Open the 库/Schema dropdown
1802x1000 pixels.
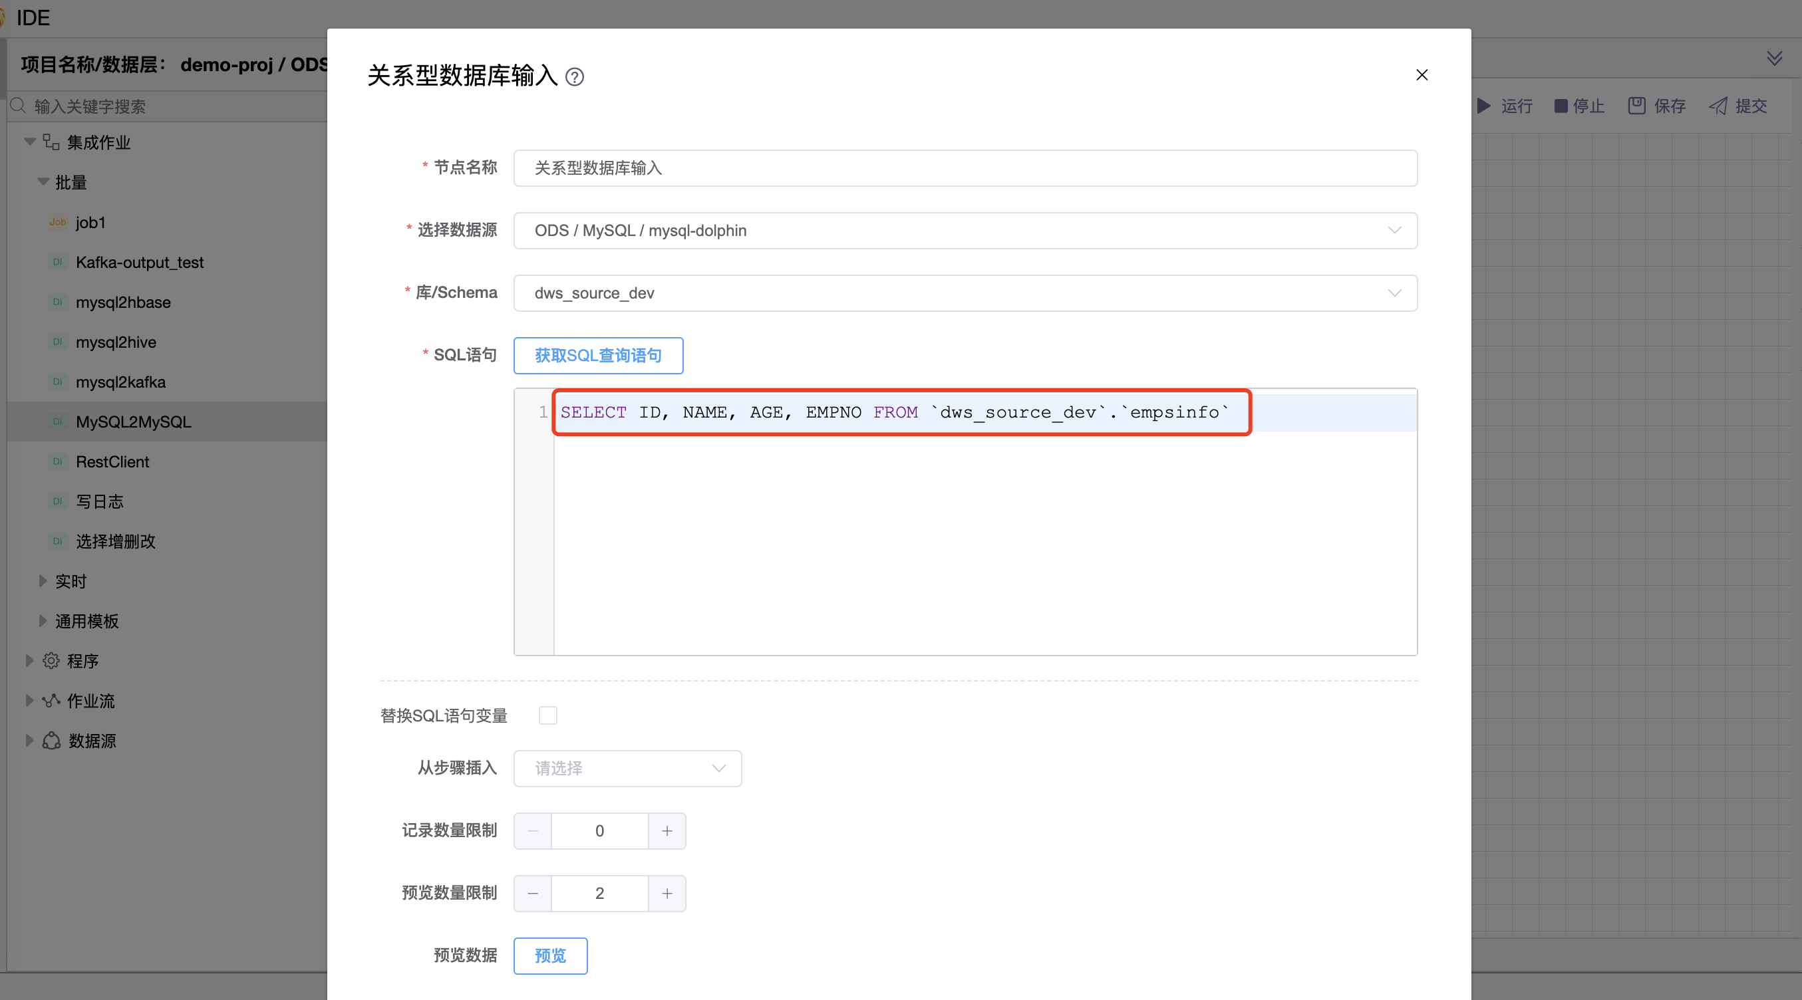[1395, 293]
